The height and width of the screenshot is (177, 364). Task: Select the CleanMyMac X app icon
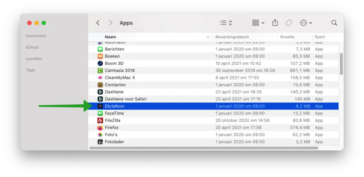[100, 78]
